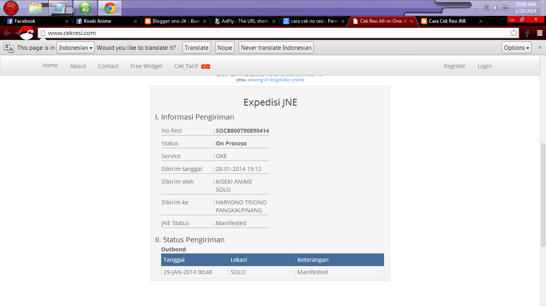The width and height of the screenshot is (546, 306).
Task: Open the Free Widget menu item
Action: click(x=146, y=66)
